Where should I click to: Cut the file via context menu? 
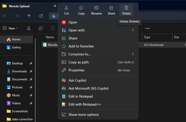coord(66,10)
